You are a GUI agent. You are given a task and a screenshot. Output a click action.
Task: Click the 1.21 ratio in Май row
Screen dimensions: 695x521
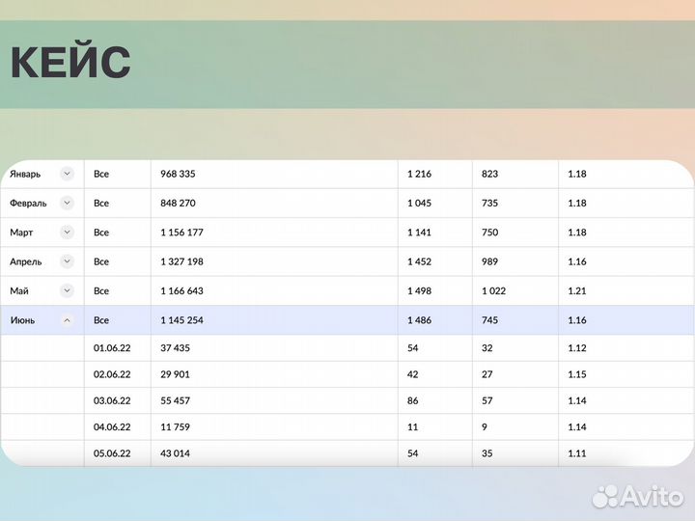click(577, 290)
